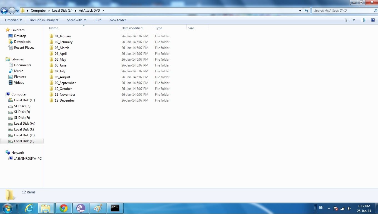378x214 pixels.
Task: Click the New folder button
Action: click(117, 20)
